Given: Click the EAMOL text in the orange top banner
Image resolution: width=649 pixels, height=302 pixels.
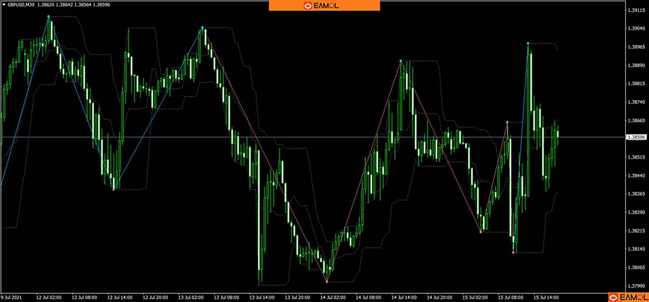Looking at the screenshot, I should pos(326,6).
